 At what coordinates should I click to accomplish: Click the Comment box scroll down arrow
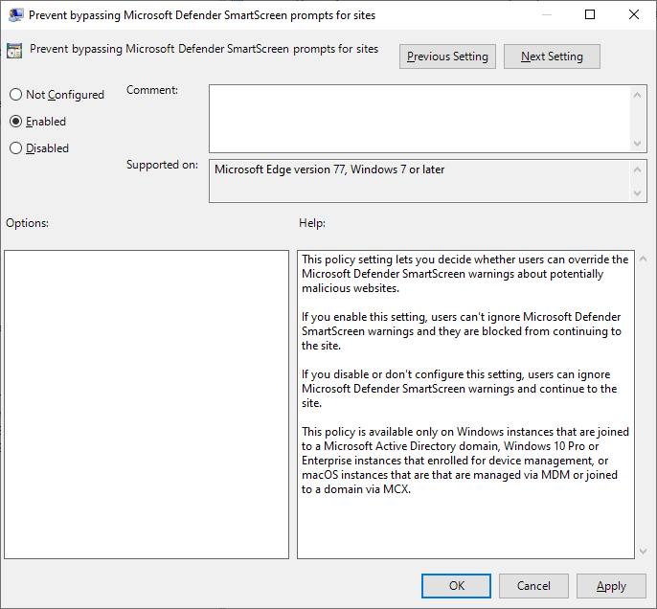pos(637,144)
